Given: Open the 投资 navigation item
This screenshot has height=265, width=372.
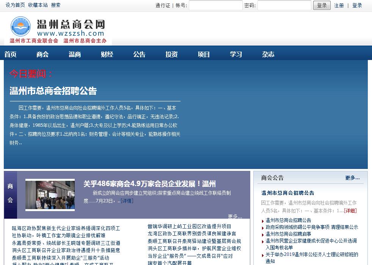Looking at the screenshot, I should [171, 54].
